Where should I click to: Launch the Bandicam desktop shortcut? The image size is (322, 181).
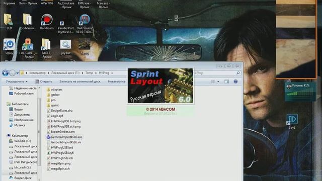click(x=47, y=22)
